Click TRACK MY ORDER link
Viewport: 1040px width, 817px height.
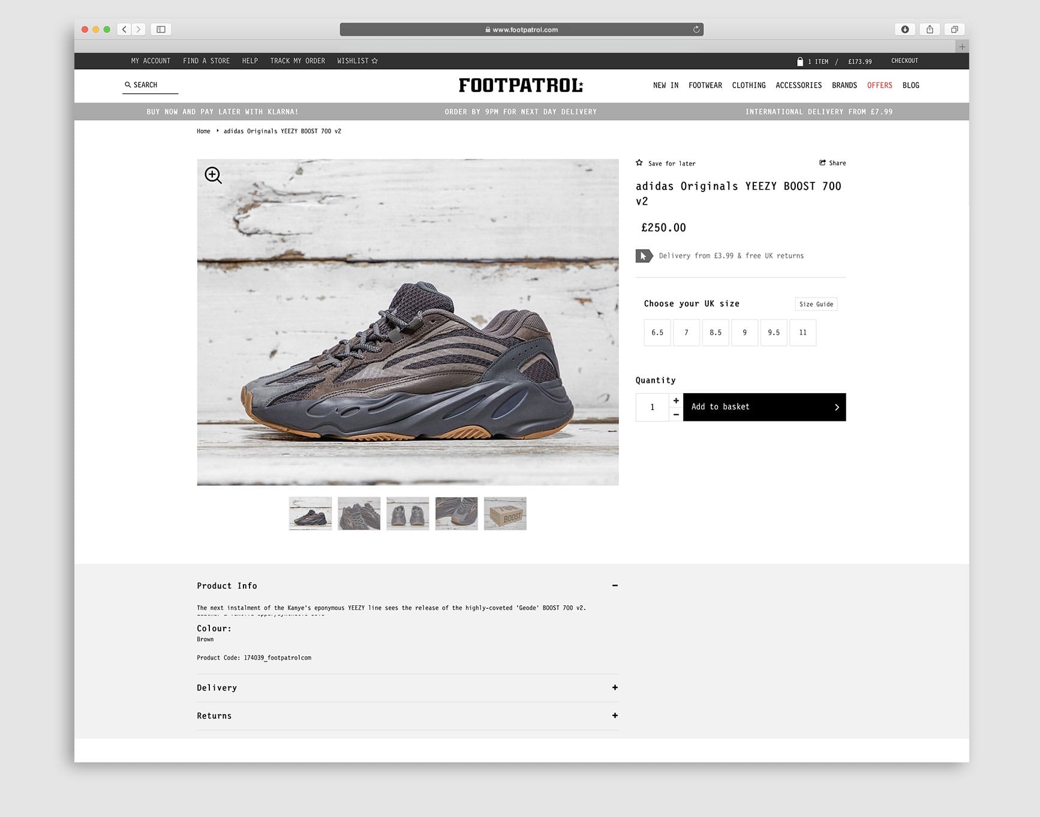297,61
